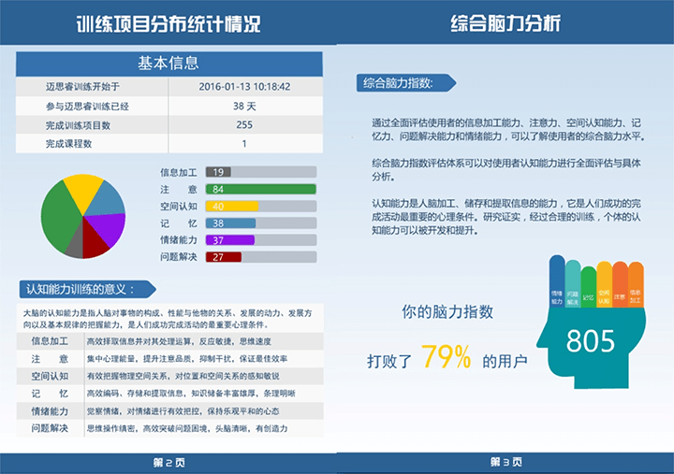Click the description 思维操作缜密, 高效突破问题困境
The height and width of the screenshot is (474, 674).
click(187, 428)
